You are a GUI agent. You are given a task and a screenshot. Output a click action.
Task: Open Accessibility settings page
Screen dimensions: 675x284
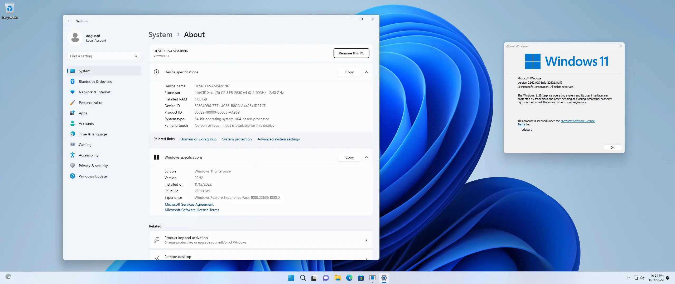click(89, 155)
